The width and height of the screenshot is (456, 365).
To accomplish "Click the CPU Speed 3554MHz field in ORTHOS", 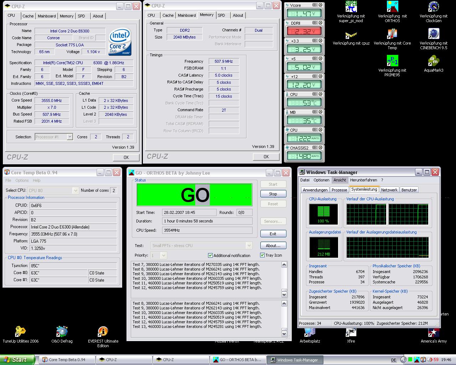I will 207,231.
